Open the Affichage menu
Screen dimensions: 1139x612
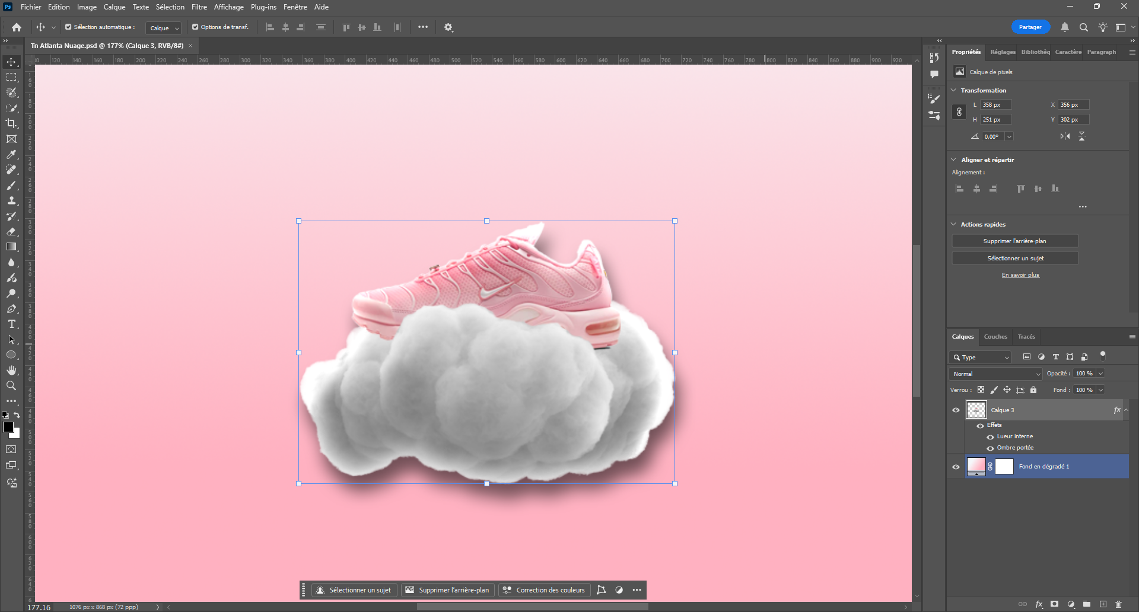tap(229, 7)
